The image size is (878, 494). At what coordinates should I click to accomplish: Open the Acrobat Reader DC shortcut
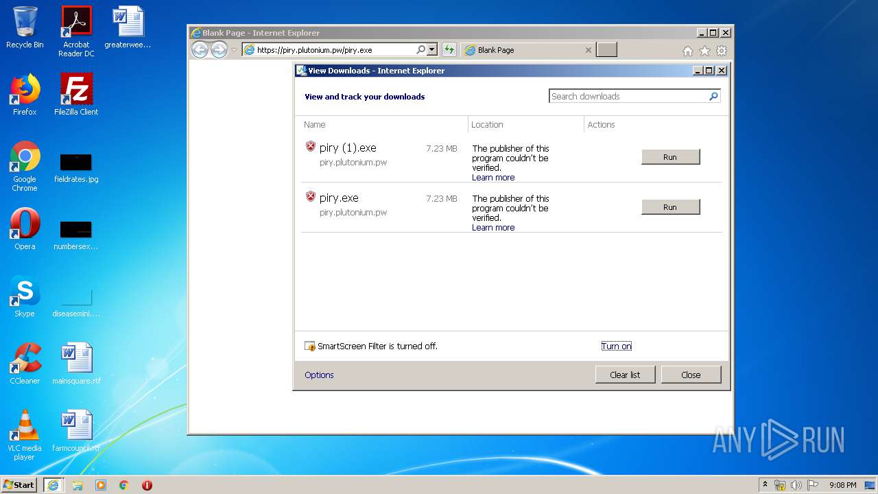(x=76, y=32)
